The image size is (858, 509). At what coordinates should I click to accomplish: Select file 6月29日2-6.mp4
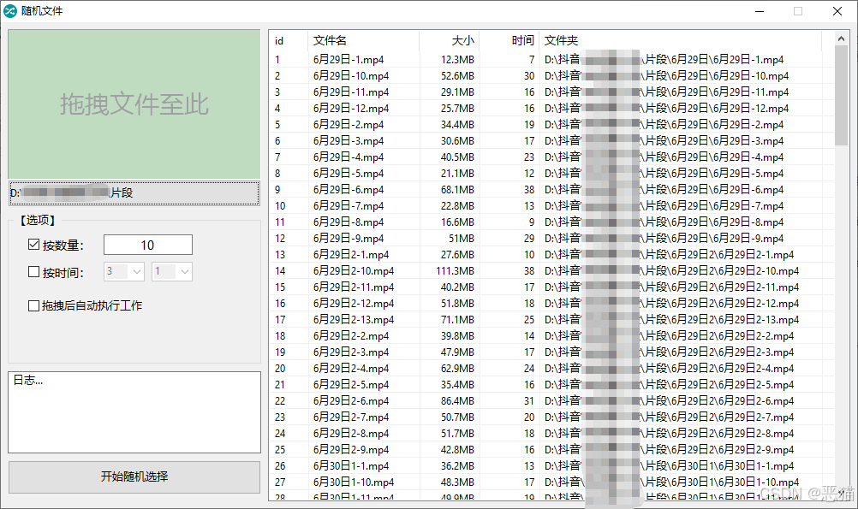coord(351,401)
